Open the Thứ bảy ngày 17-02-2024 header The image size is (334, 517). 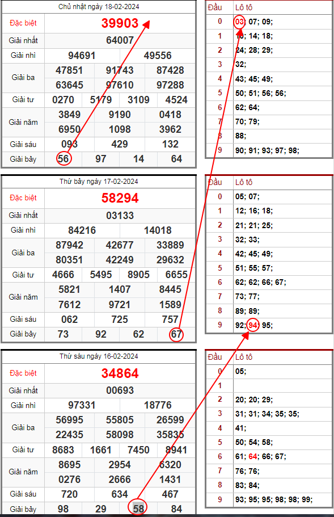(x=99, y=182)
